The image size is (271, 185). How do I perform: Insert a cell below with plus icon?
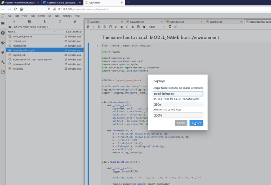tap(94, 27)
